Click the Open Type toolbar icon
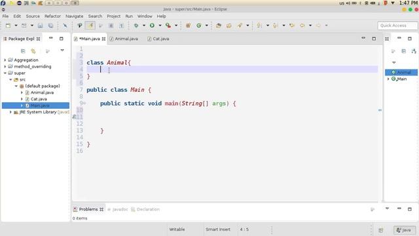The width and height of the screenshot is (419, 236). pyautogui.click(x=219, y=26)
